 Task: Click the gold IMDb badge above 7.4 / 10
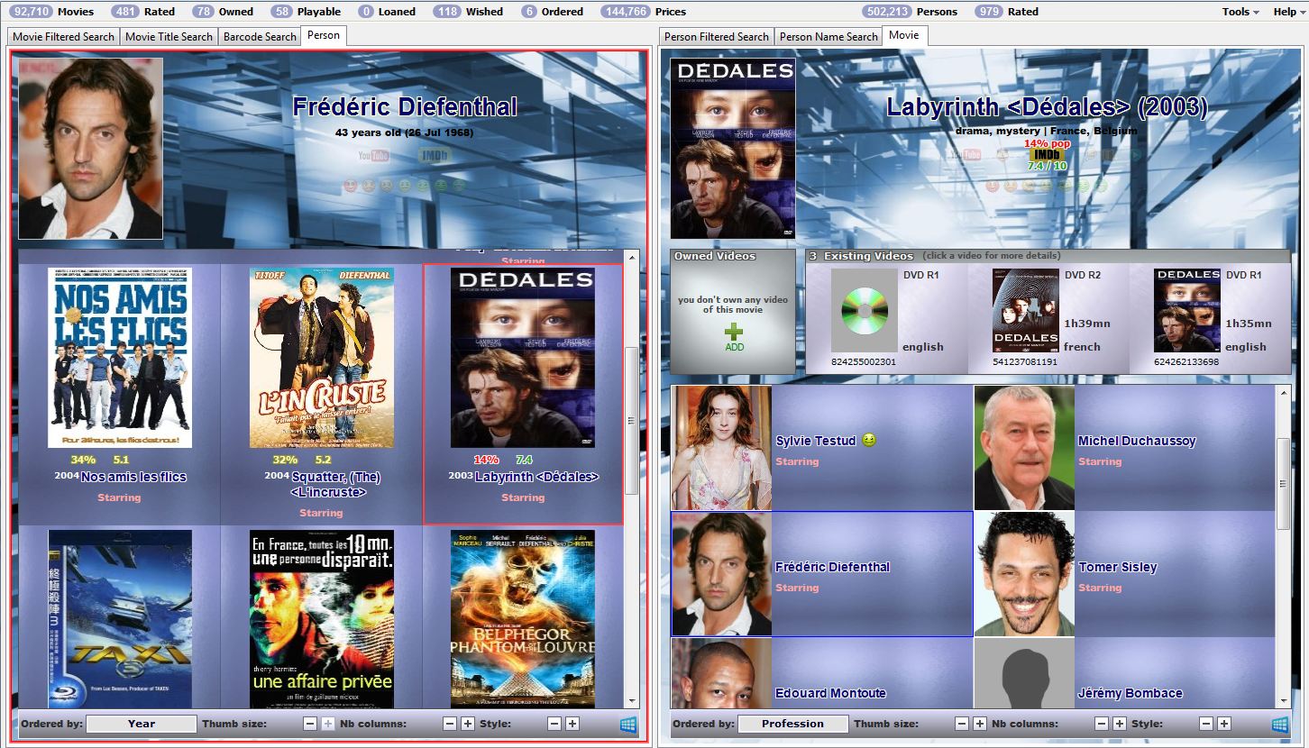(1046, 154)
